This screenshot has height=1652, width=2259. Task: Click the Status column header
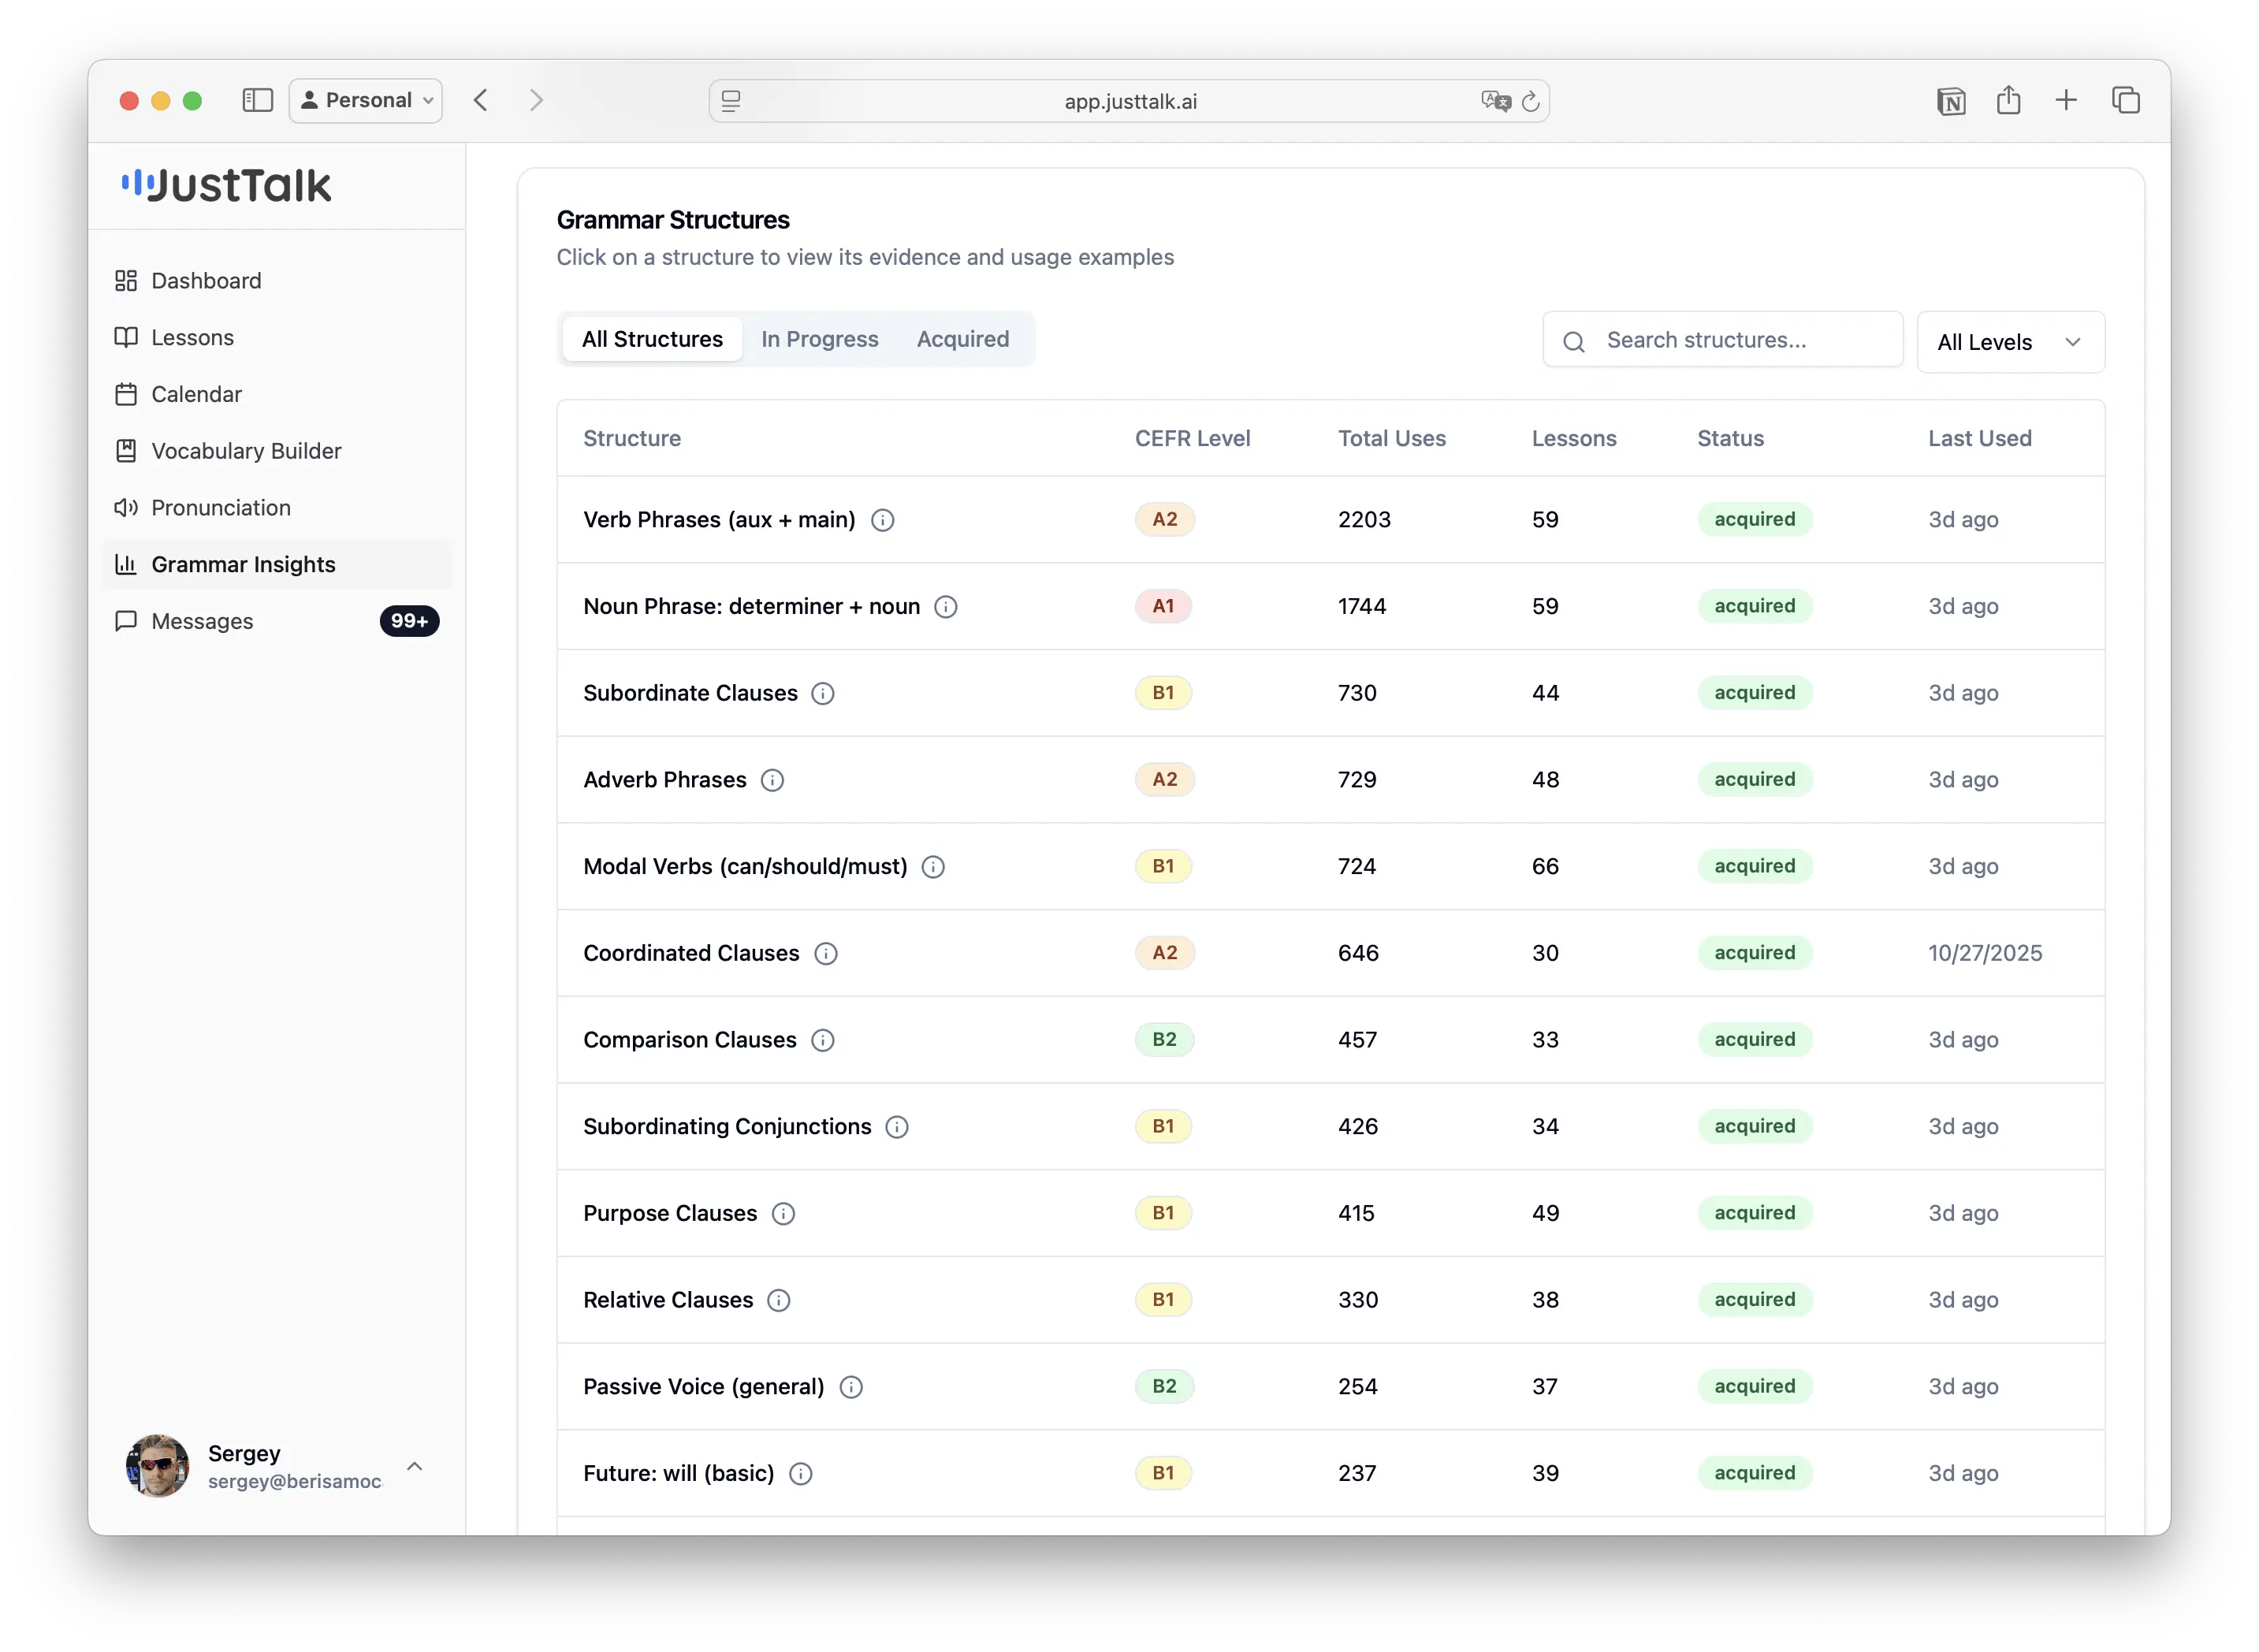(x=1730, y=438)
